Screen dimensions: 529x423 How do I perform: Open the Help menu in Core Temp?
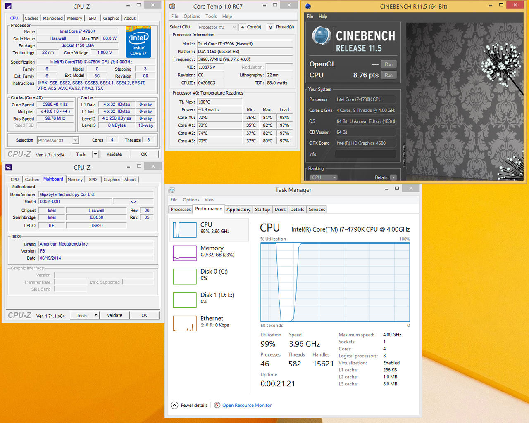click(227, 17)
